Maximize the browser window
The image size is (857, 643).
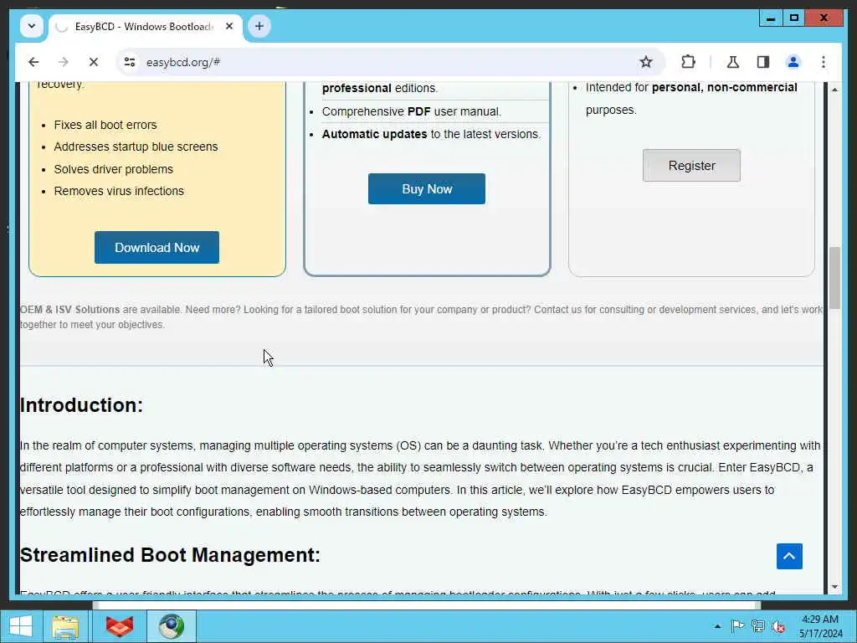point(794,18)
